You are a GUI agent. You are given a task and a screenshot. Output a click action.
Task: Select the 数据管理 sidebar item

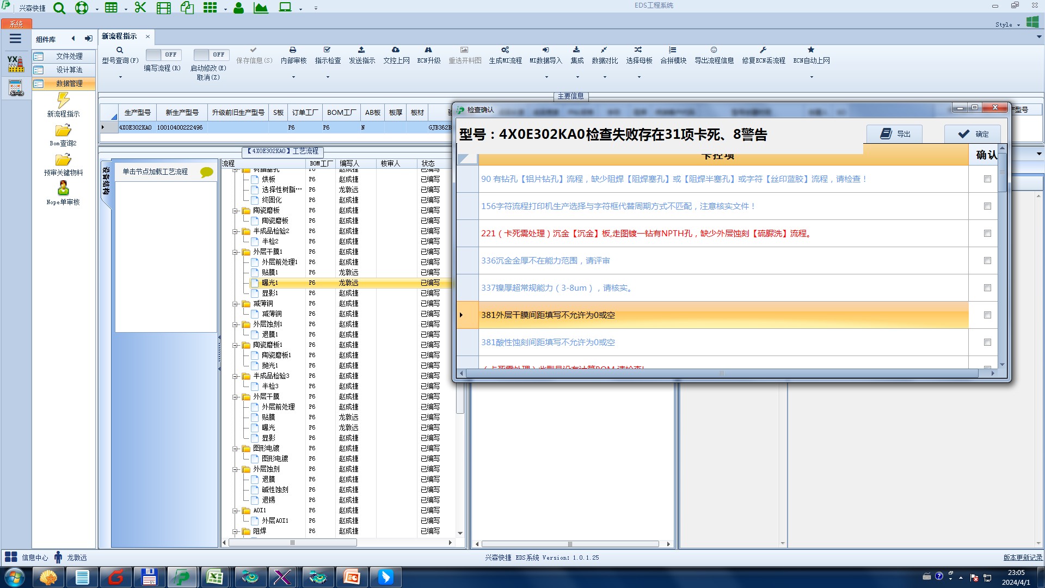tap(69, 83)
